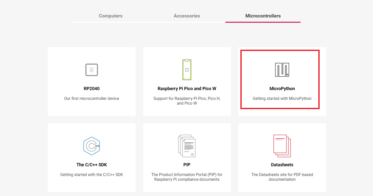This screenshot has height=196, width=373.
Task: Open the Datasheets title link
Action: click(x=282, y=165)
